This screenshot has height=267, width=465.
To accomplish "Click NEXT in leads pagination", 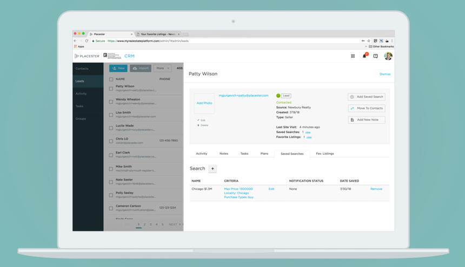I will pos(174,224).
